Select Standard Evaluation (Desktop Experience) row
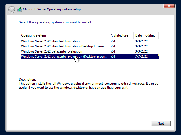Image resolution: width=181 pixels, height=135 pixels. (89, 46)
